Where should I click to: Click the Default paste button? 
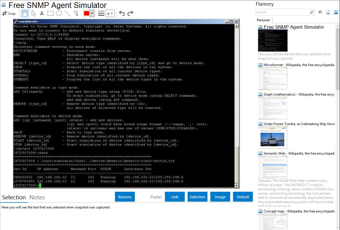(x=243, y=197)
